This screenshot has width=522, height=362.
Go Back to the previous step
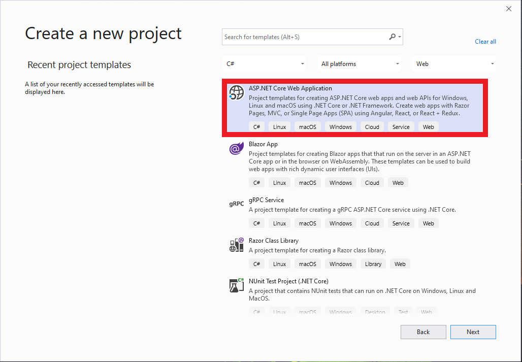(423, 332)
